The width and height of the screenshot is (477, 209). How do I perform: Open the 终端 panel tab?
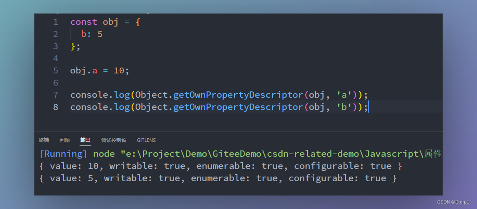(44, 140)
